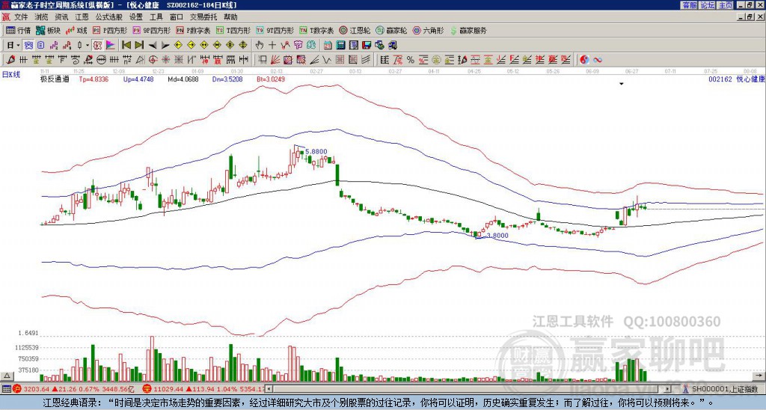
Task: Select the crosshair plus cursor tool
Action: 272,46
